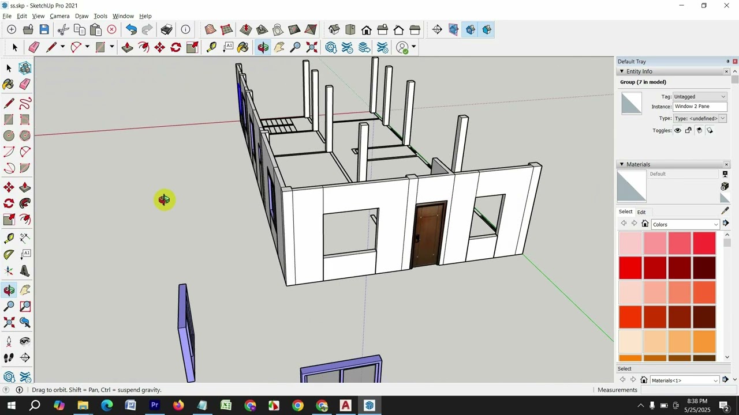Open the Type undefined dropdown
Viewport: 739px width, 415px height.
click(x=700, y=118)
